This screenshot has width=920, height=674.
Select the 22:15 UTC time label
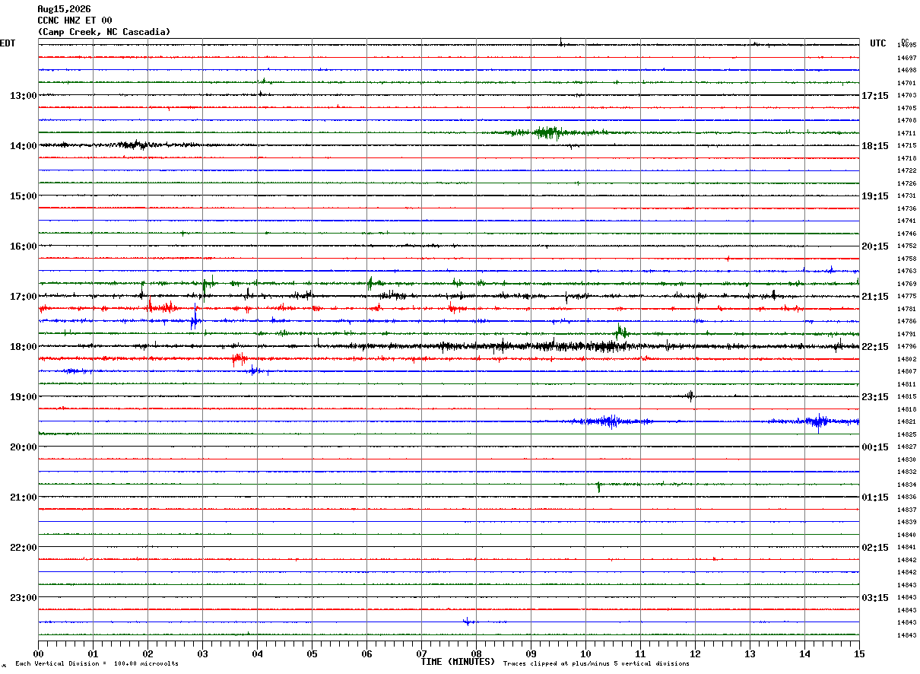[x=875, y=347]
